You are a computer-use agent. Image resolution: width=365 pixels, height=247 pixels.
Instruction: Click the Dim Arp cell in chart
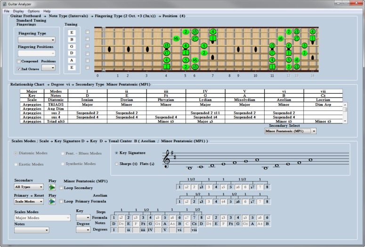[323, 104]
